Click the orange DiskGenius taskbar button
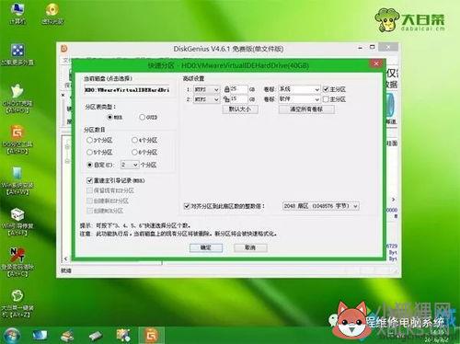The image size is (460, 344). click(151, 336)
